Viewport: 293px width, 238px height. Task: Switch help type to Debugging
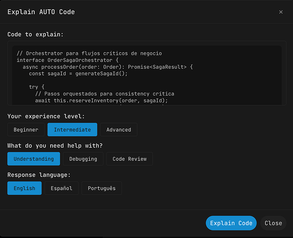coord(83,159)
